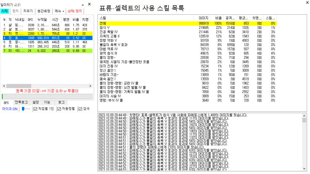Click the log pane scroll up arrow
This screenshot has width=310, height=174.
[x=304, y=116]
